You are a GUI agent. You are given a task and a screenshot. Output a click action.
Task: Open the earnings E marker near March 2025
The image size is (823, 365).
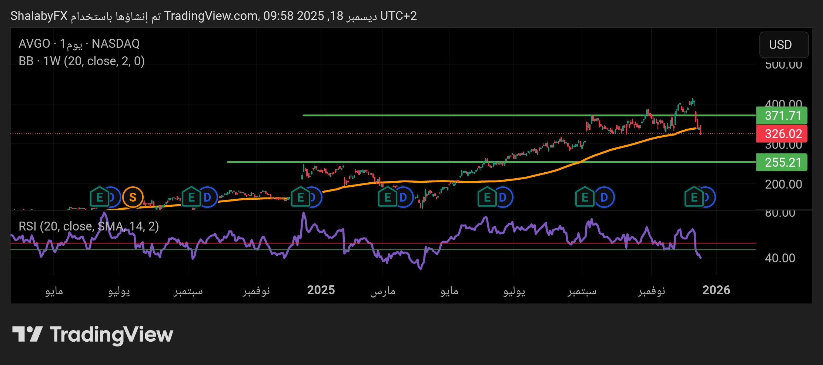tap(387, 197)
